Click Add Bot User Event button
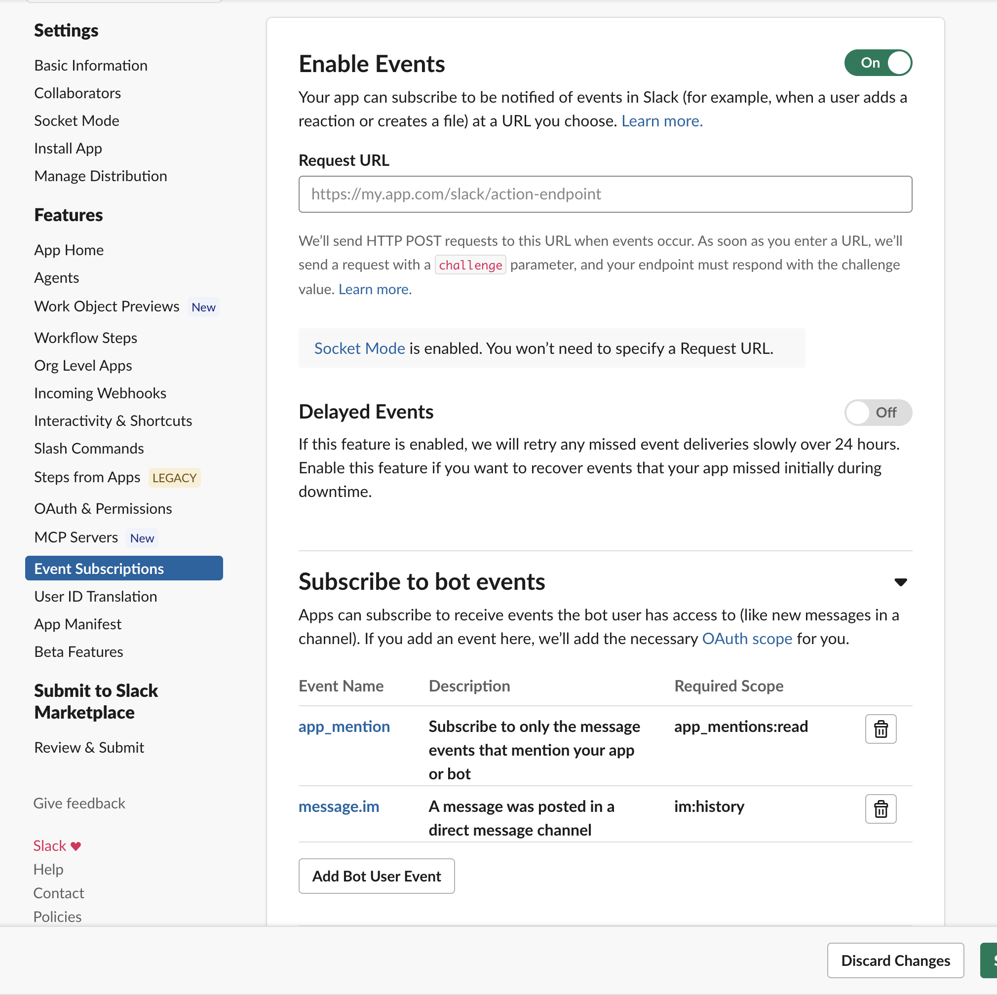997x995 pixels. click(377, 877)
